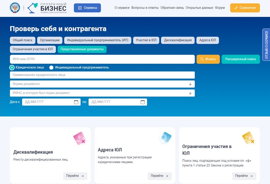
Task: Select Юридическое лицо radio button
Action: (x=12, y=67)
